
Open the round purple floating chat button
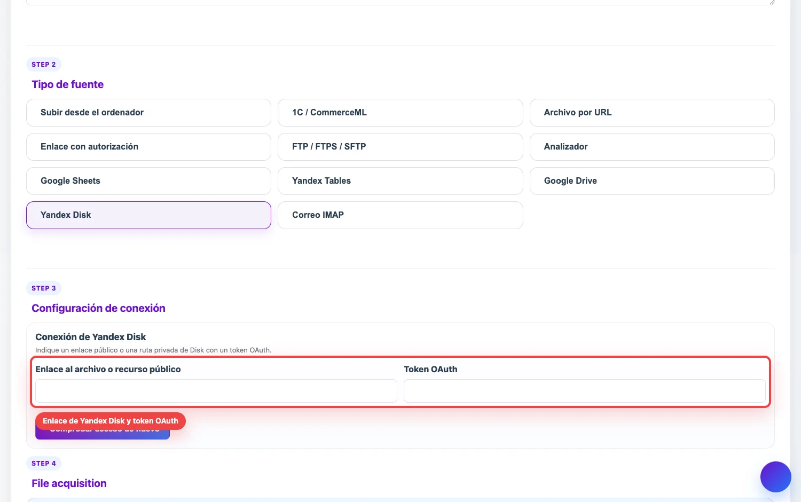pyautogui.click(x=775, y=477)
